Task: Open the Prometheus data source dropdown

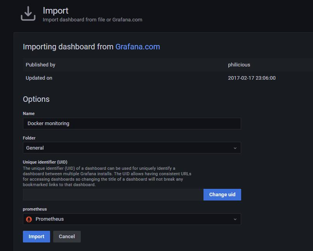Action: tap(132, 219)
